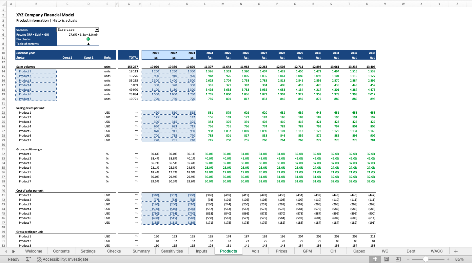
Task: Click the Select All corner button
Action: tap(3, 4)
